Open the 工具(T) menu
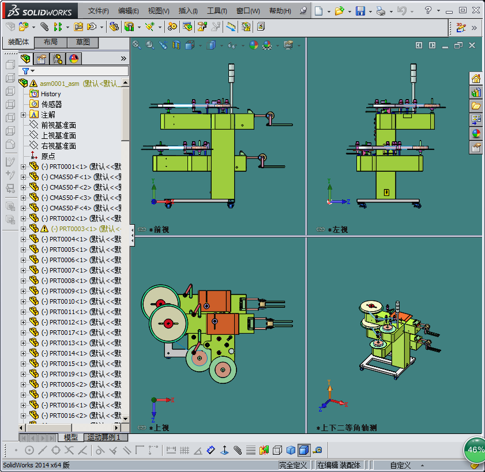 pyautogui.click(x=217, y=11)
